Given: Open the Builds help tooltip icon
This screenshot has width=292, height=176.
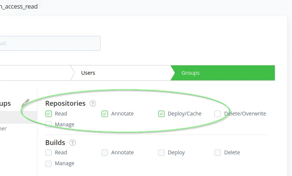Looking at the screenshot, I should [x=73, y=143].
